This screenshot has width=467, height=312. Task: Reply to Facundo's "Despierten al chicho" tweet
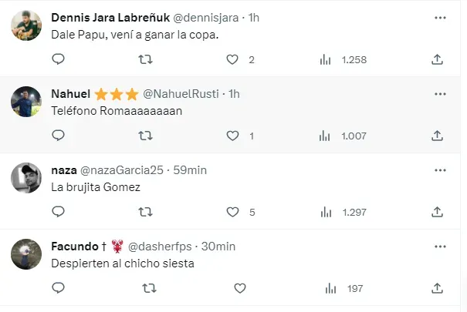[x=58, y=288]
